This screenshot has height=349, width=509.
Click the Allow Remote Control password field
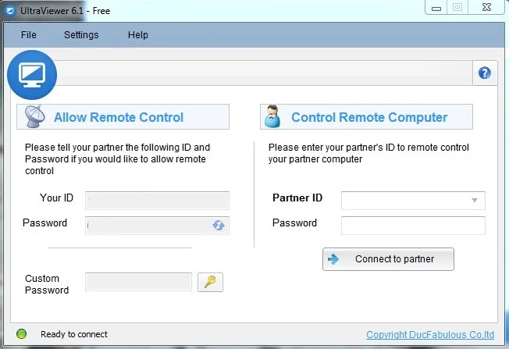pyautogui.click(x=157, y=226)
